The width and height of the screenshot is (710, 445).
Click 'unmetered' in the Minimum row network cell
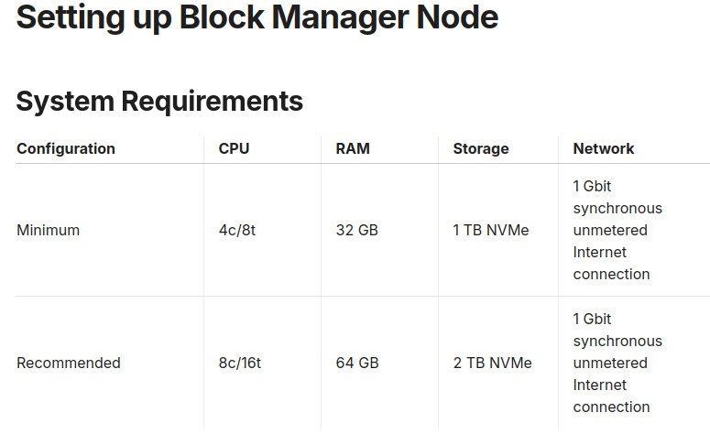[x=610, y=230]
